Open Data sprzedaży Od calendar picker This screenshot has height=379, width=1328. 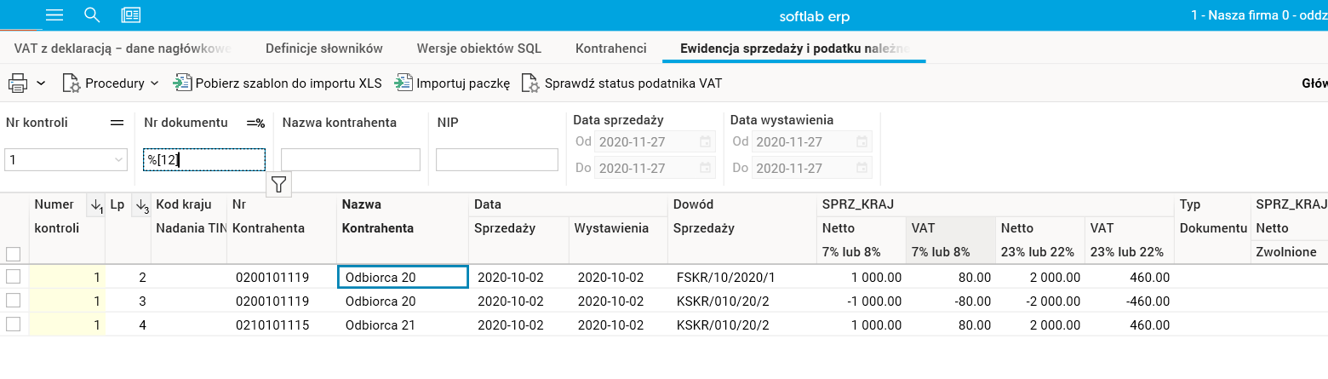point(705,141)
